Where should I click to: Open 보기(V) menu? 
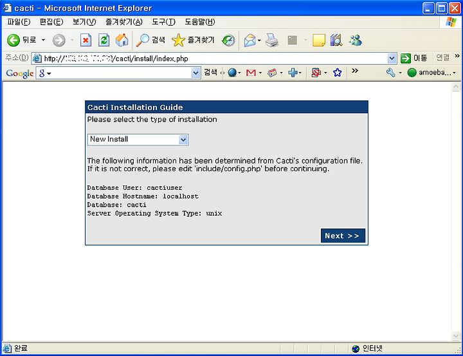pyautogui.click(x=84, y=22)
